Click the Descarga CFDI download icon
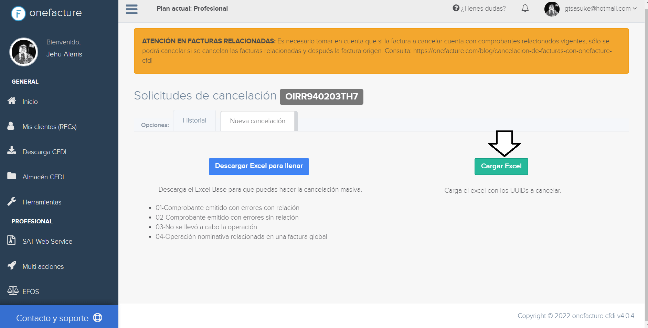Image resolution: width=648 pixels, height=328 pixels. 11,150
